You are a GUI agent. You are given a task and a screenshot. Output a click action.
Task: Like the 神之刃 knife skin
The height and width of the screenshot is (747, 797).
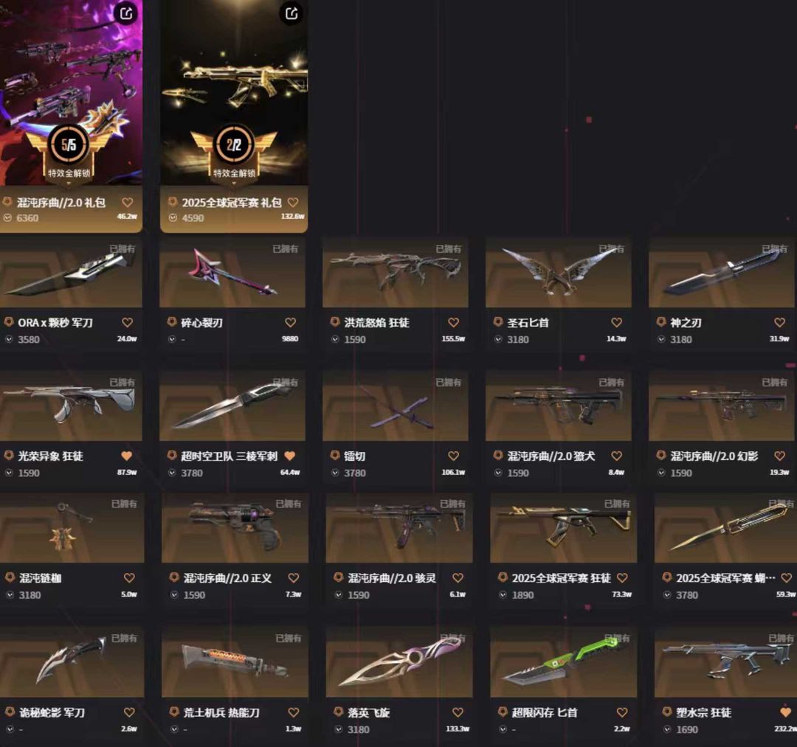pyautogui.click(x=780, y=322)
